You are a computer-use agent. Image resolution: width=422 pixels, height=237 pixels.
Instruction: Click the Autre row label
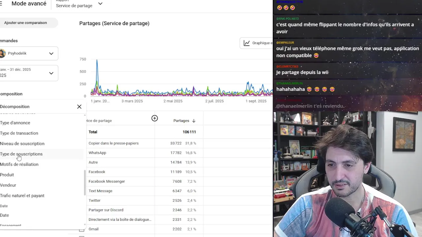[93, 162]
